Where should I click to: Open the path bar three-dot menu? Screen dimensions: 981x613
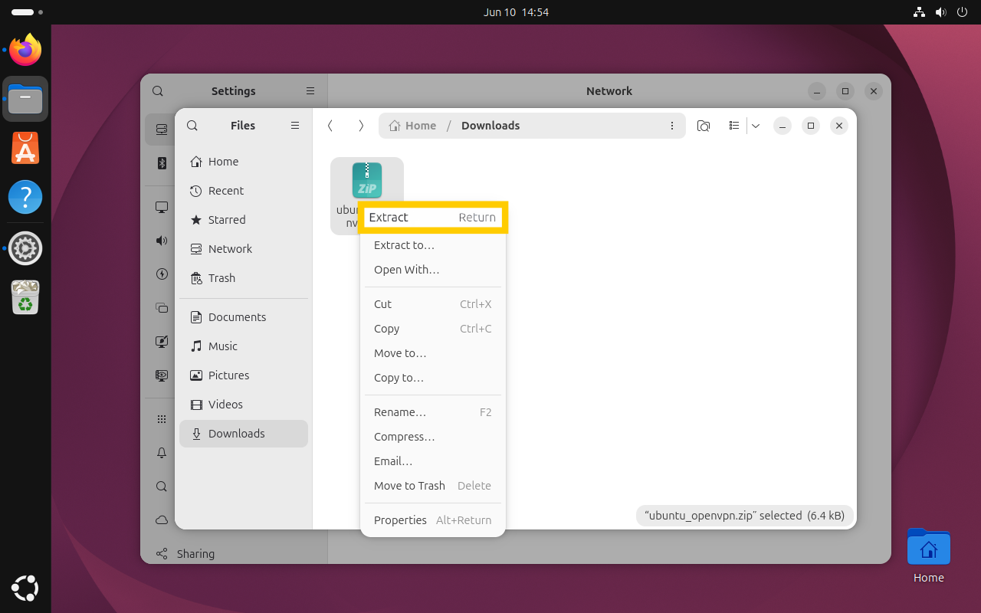[672, 126]
